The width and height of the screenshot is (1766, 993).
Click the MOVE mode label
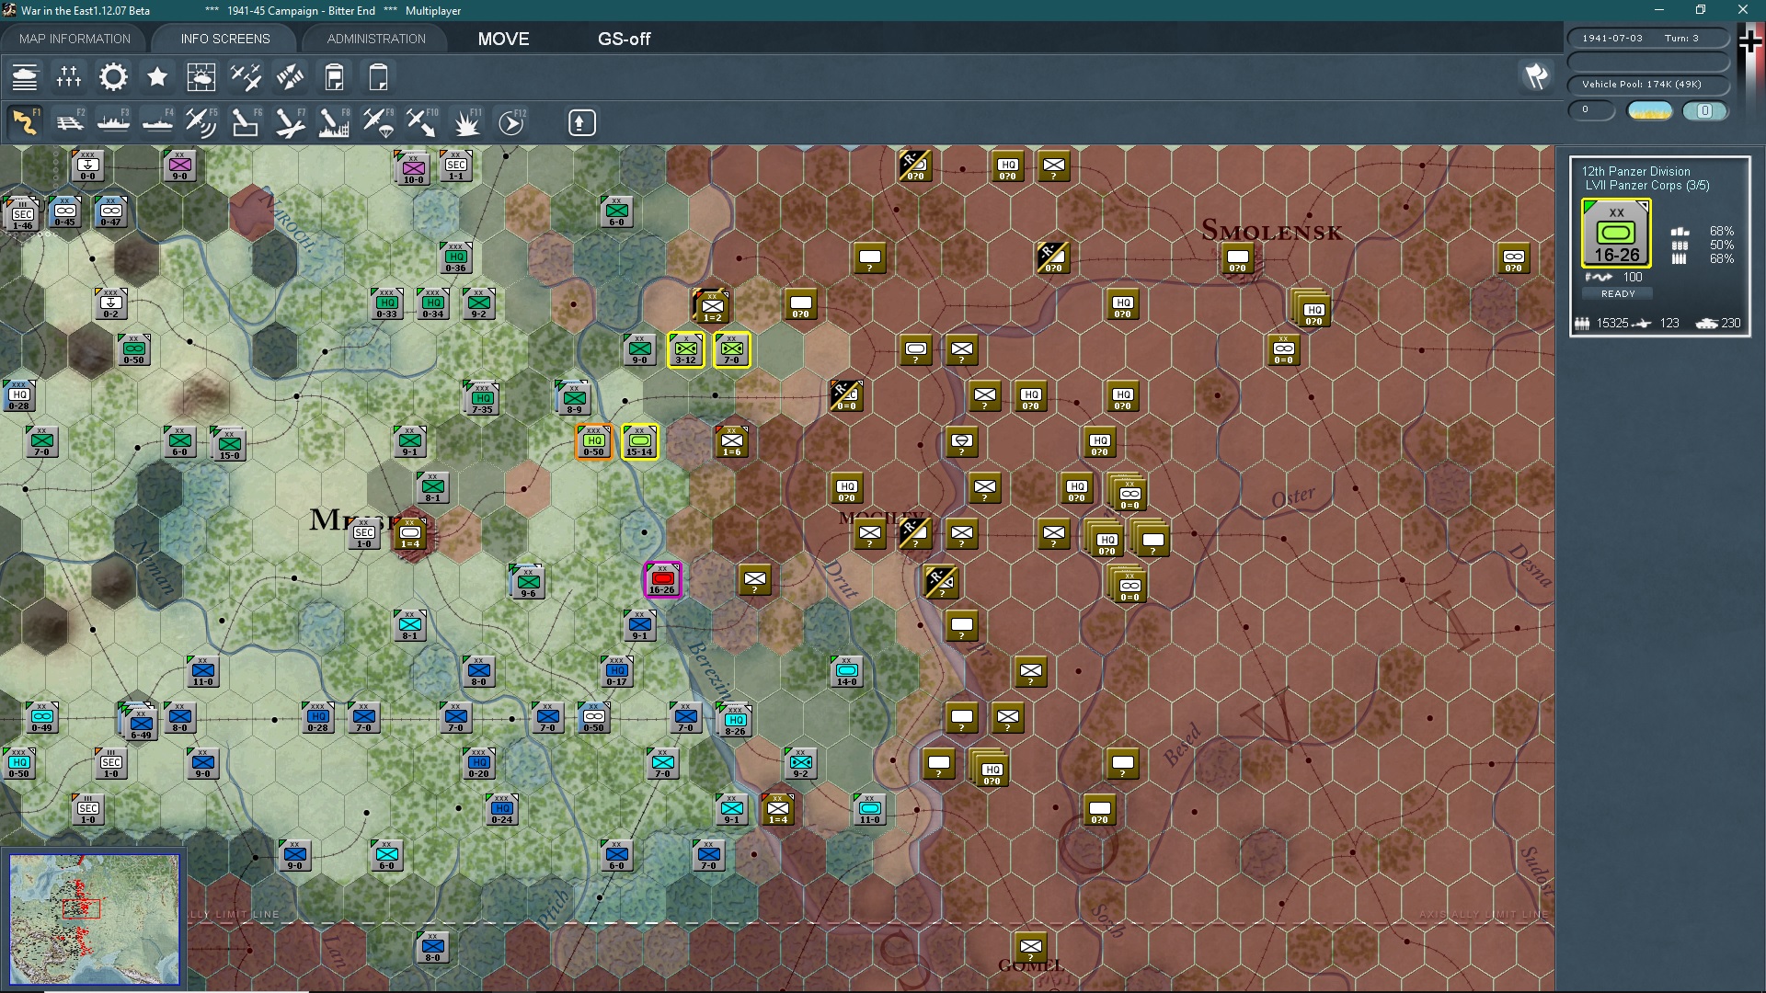[503, 39]
